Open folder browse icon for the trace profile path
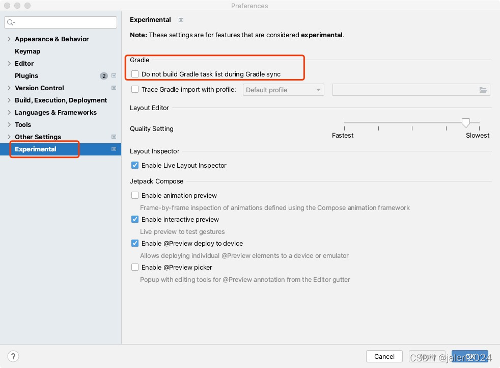Viewport: 500px width, 368px height. pos(483,90)
